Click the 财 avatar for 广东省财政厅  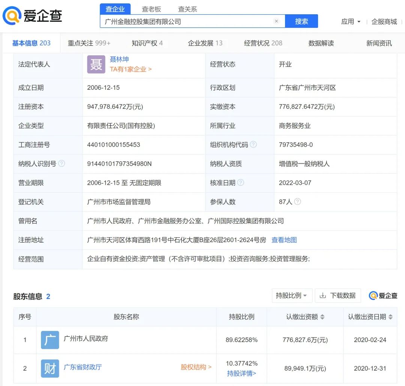pyautogui.click(x=50, y=368)
